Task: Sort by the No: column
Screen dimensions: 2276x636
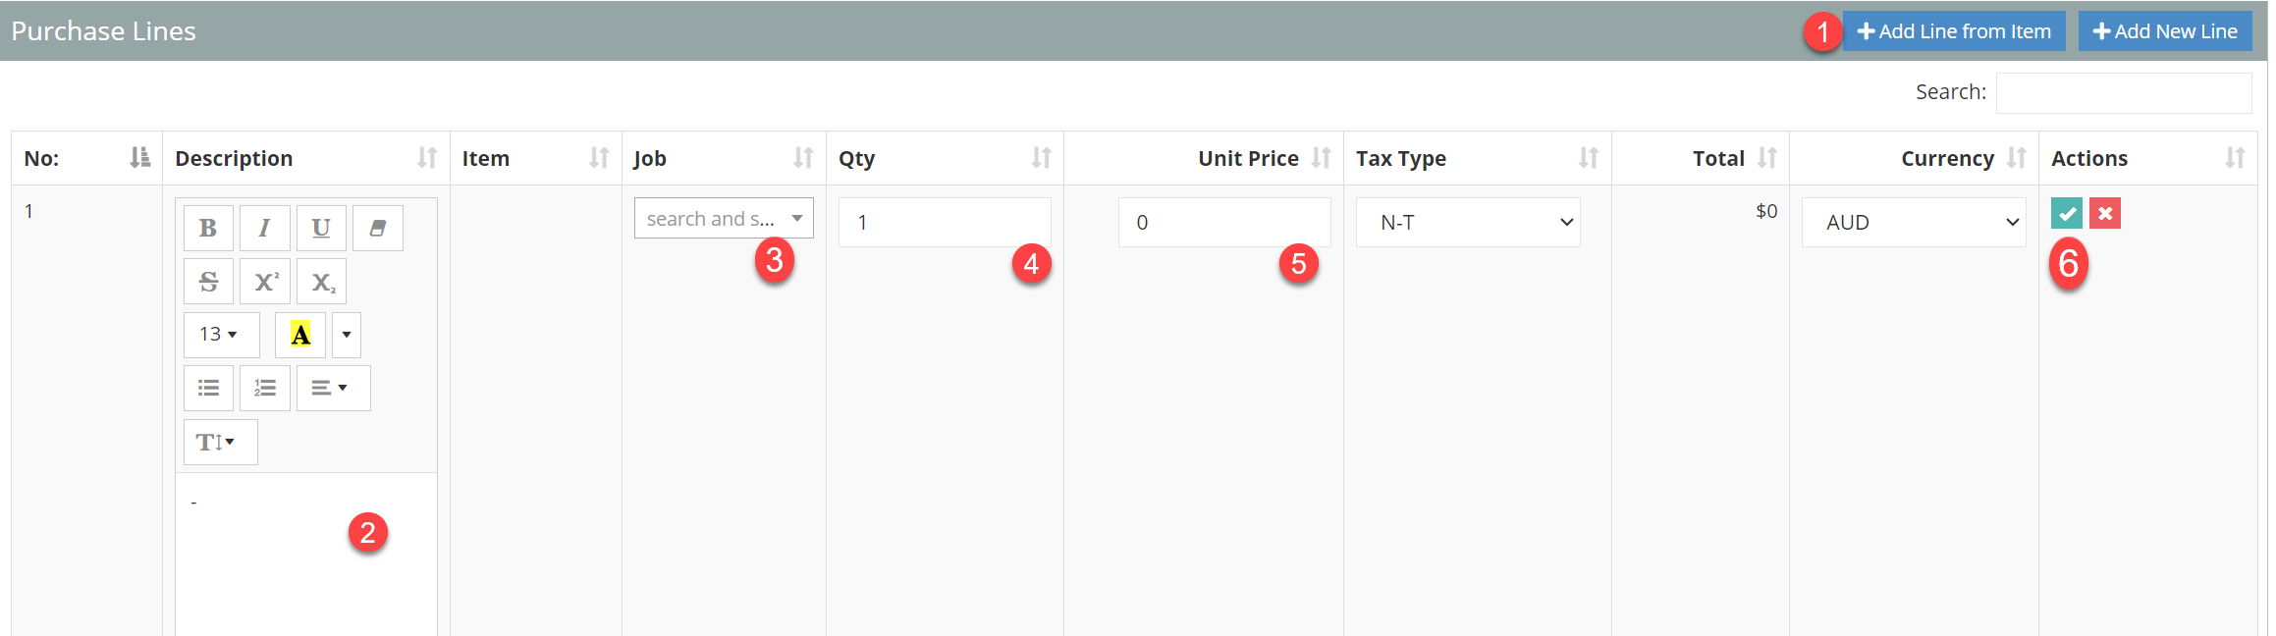Action: click(x=87, y=158)
